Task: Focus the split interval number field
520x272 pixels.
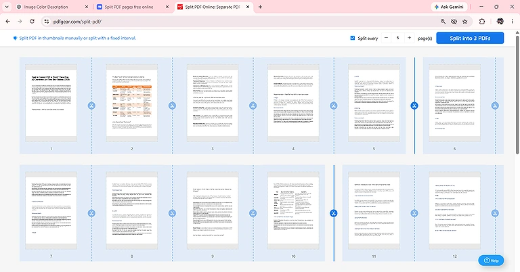Action: click(x=397, y=38)
